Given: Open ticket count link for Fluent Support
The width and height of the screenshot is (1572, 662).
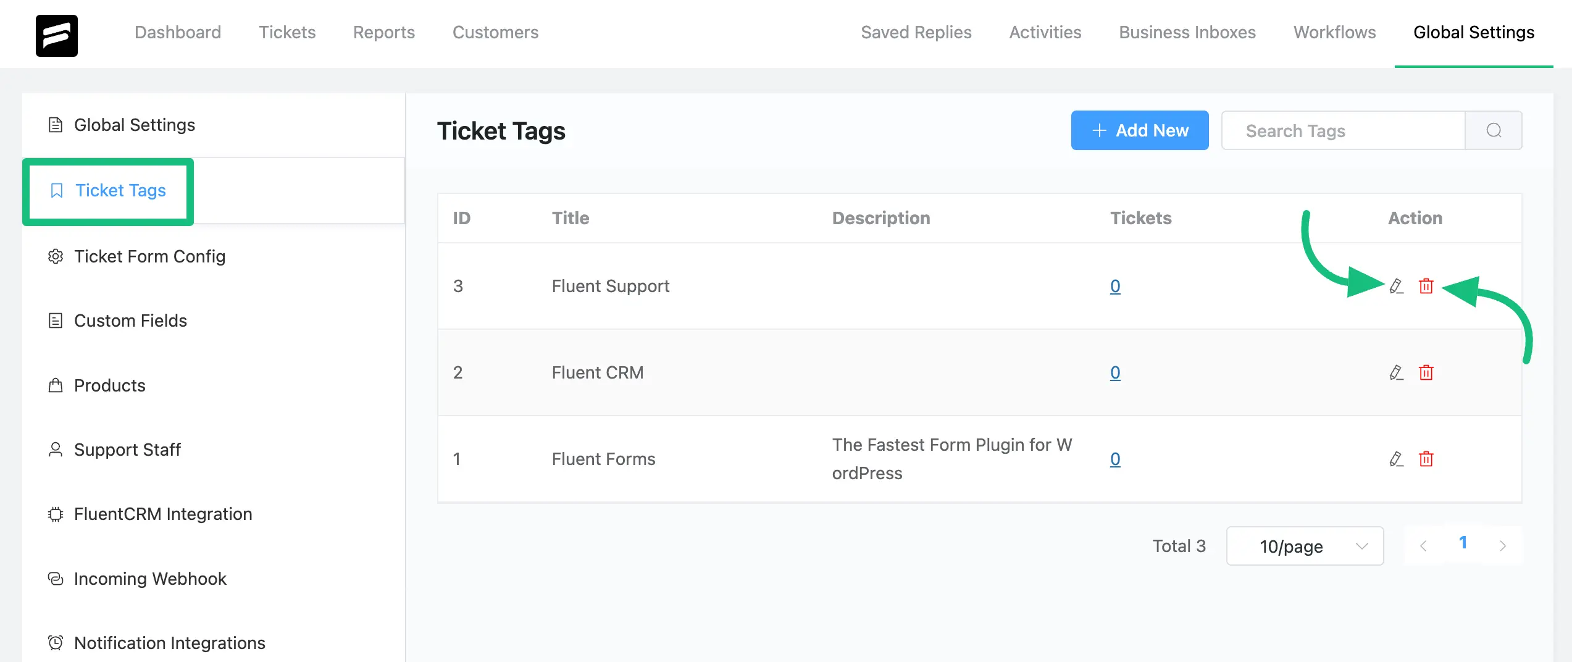Looking at the screenshot, I should [1115, 286].
